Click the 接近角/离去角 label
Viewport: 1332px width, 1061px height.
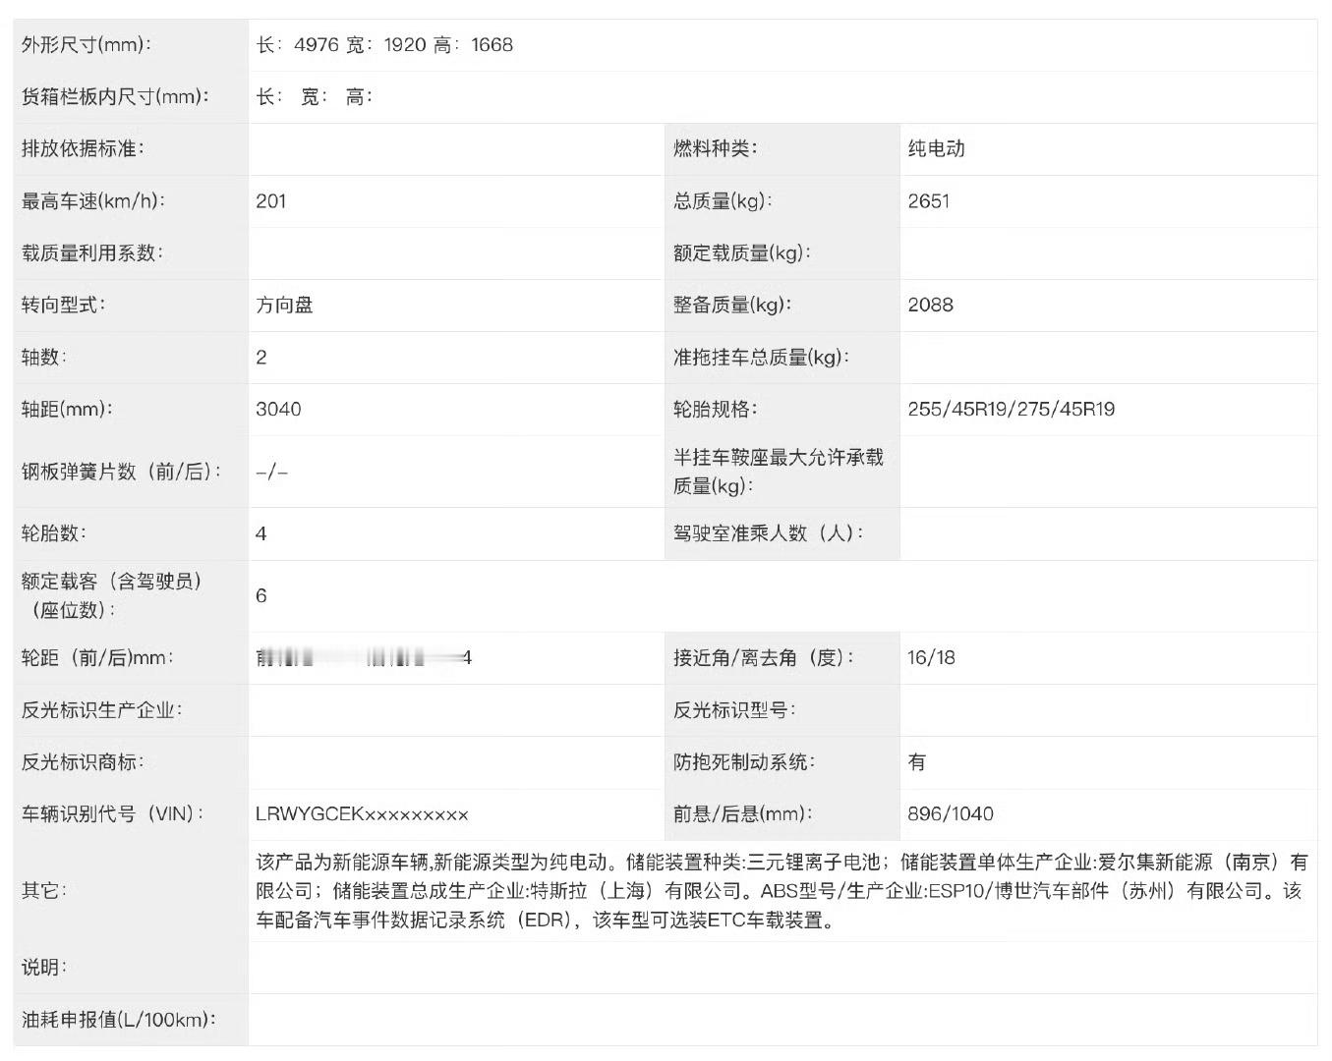pyautogui.click(x=764, y=658)
